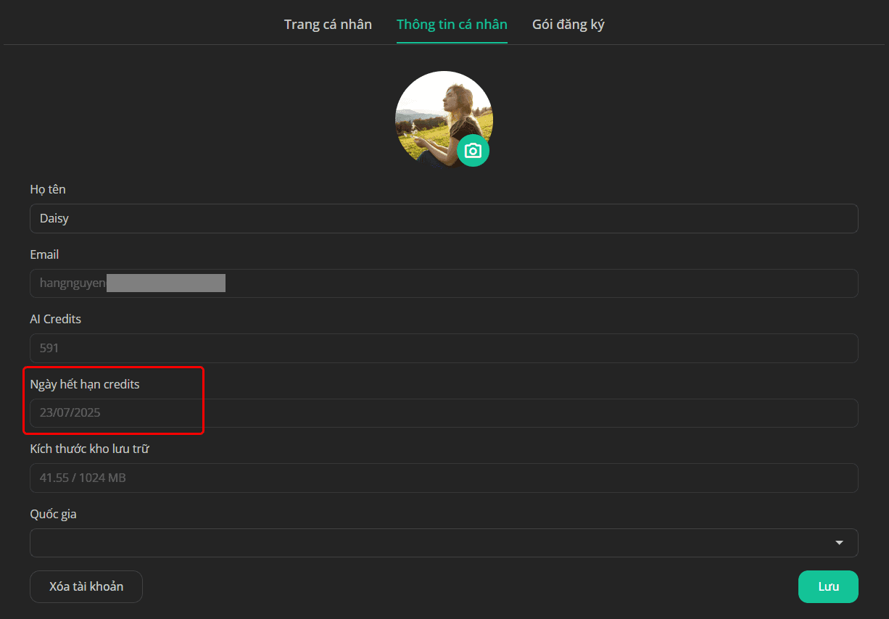This screenshot has height=619, width=889.
Task: Click the Email label text
Action: 45,254
